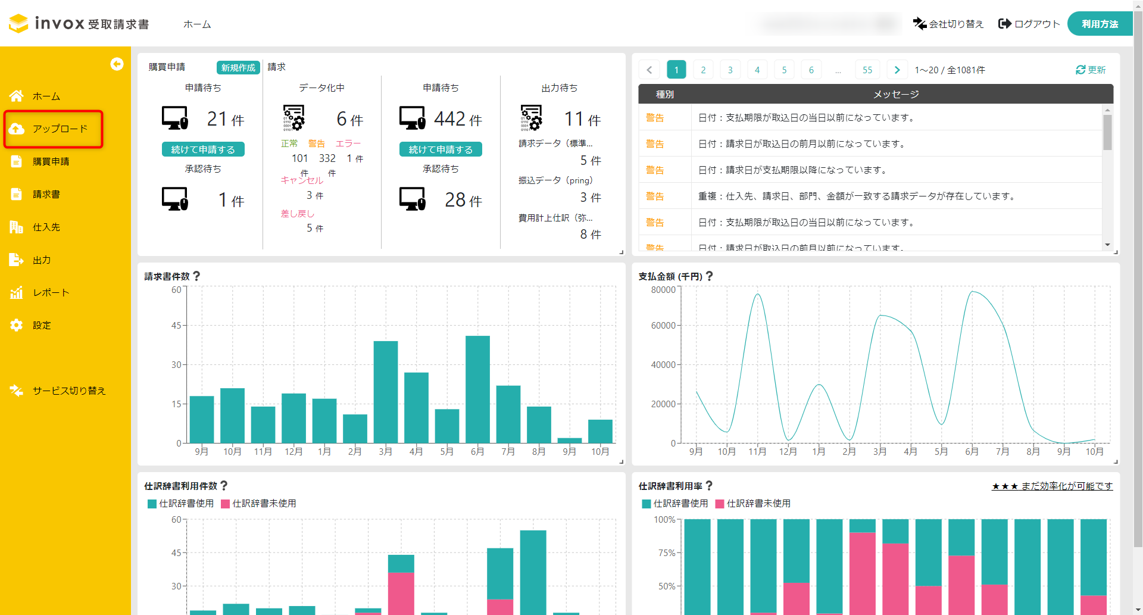Click the 出力 export icon in sidebar
Viewport: 1143px width, 615px height.
[17, 260]
